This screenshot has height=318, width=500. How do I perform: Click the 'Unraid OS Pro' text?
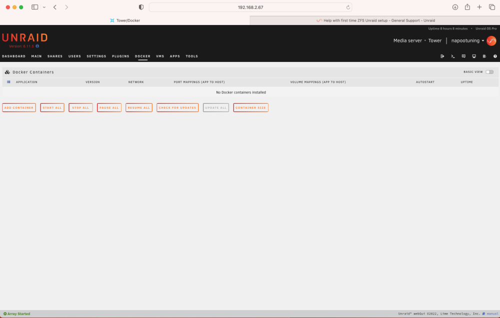[486, 28]
